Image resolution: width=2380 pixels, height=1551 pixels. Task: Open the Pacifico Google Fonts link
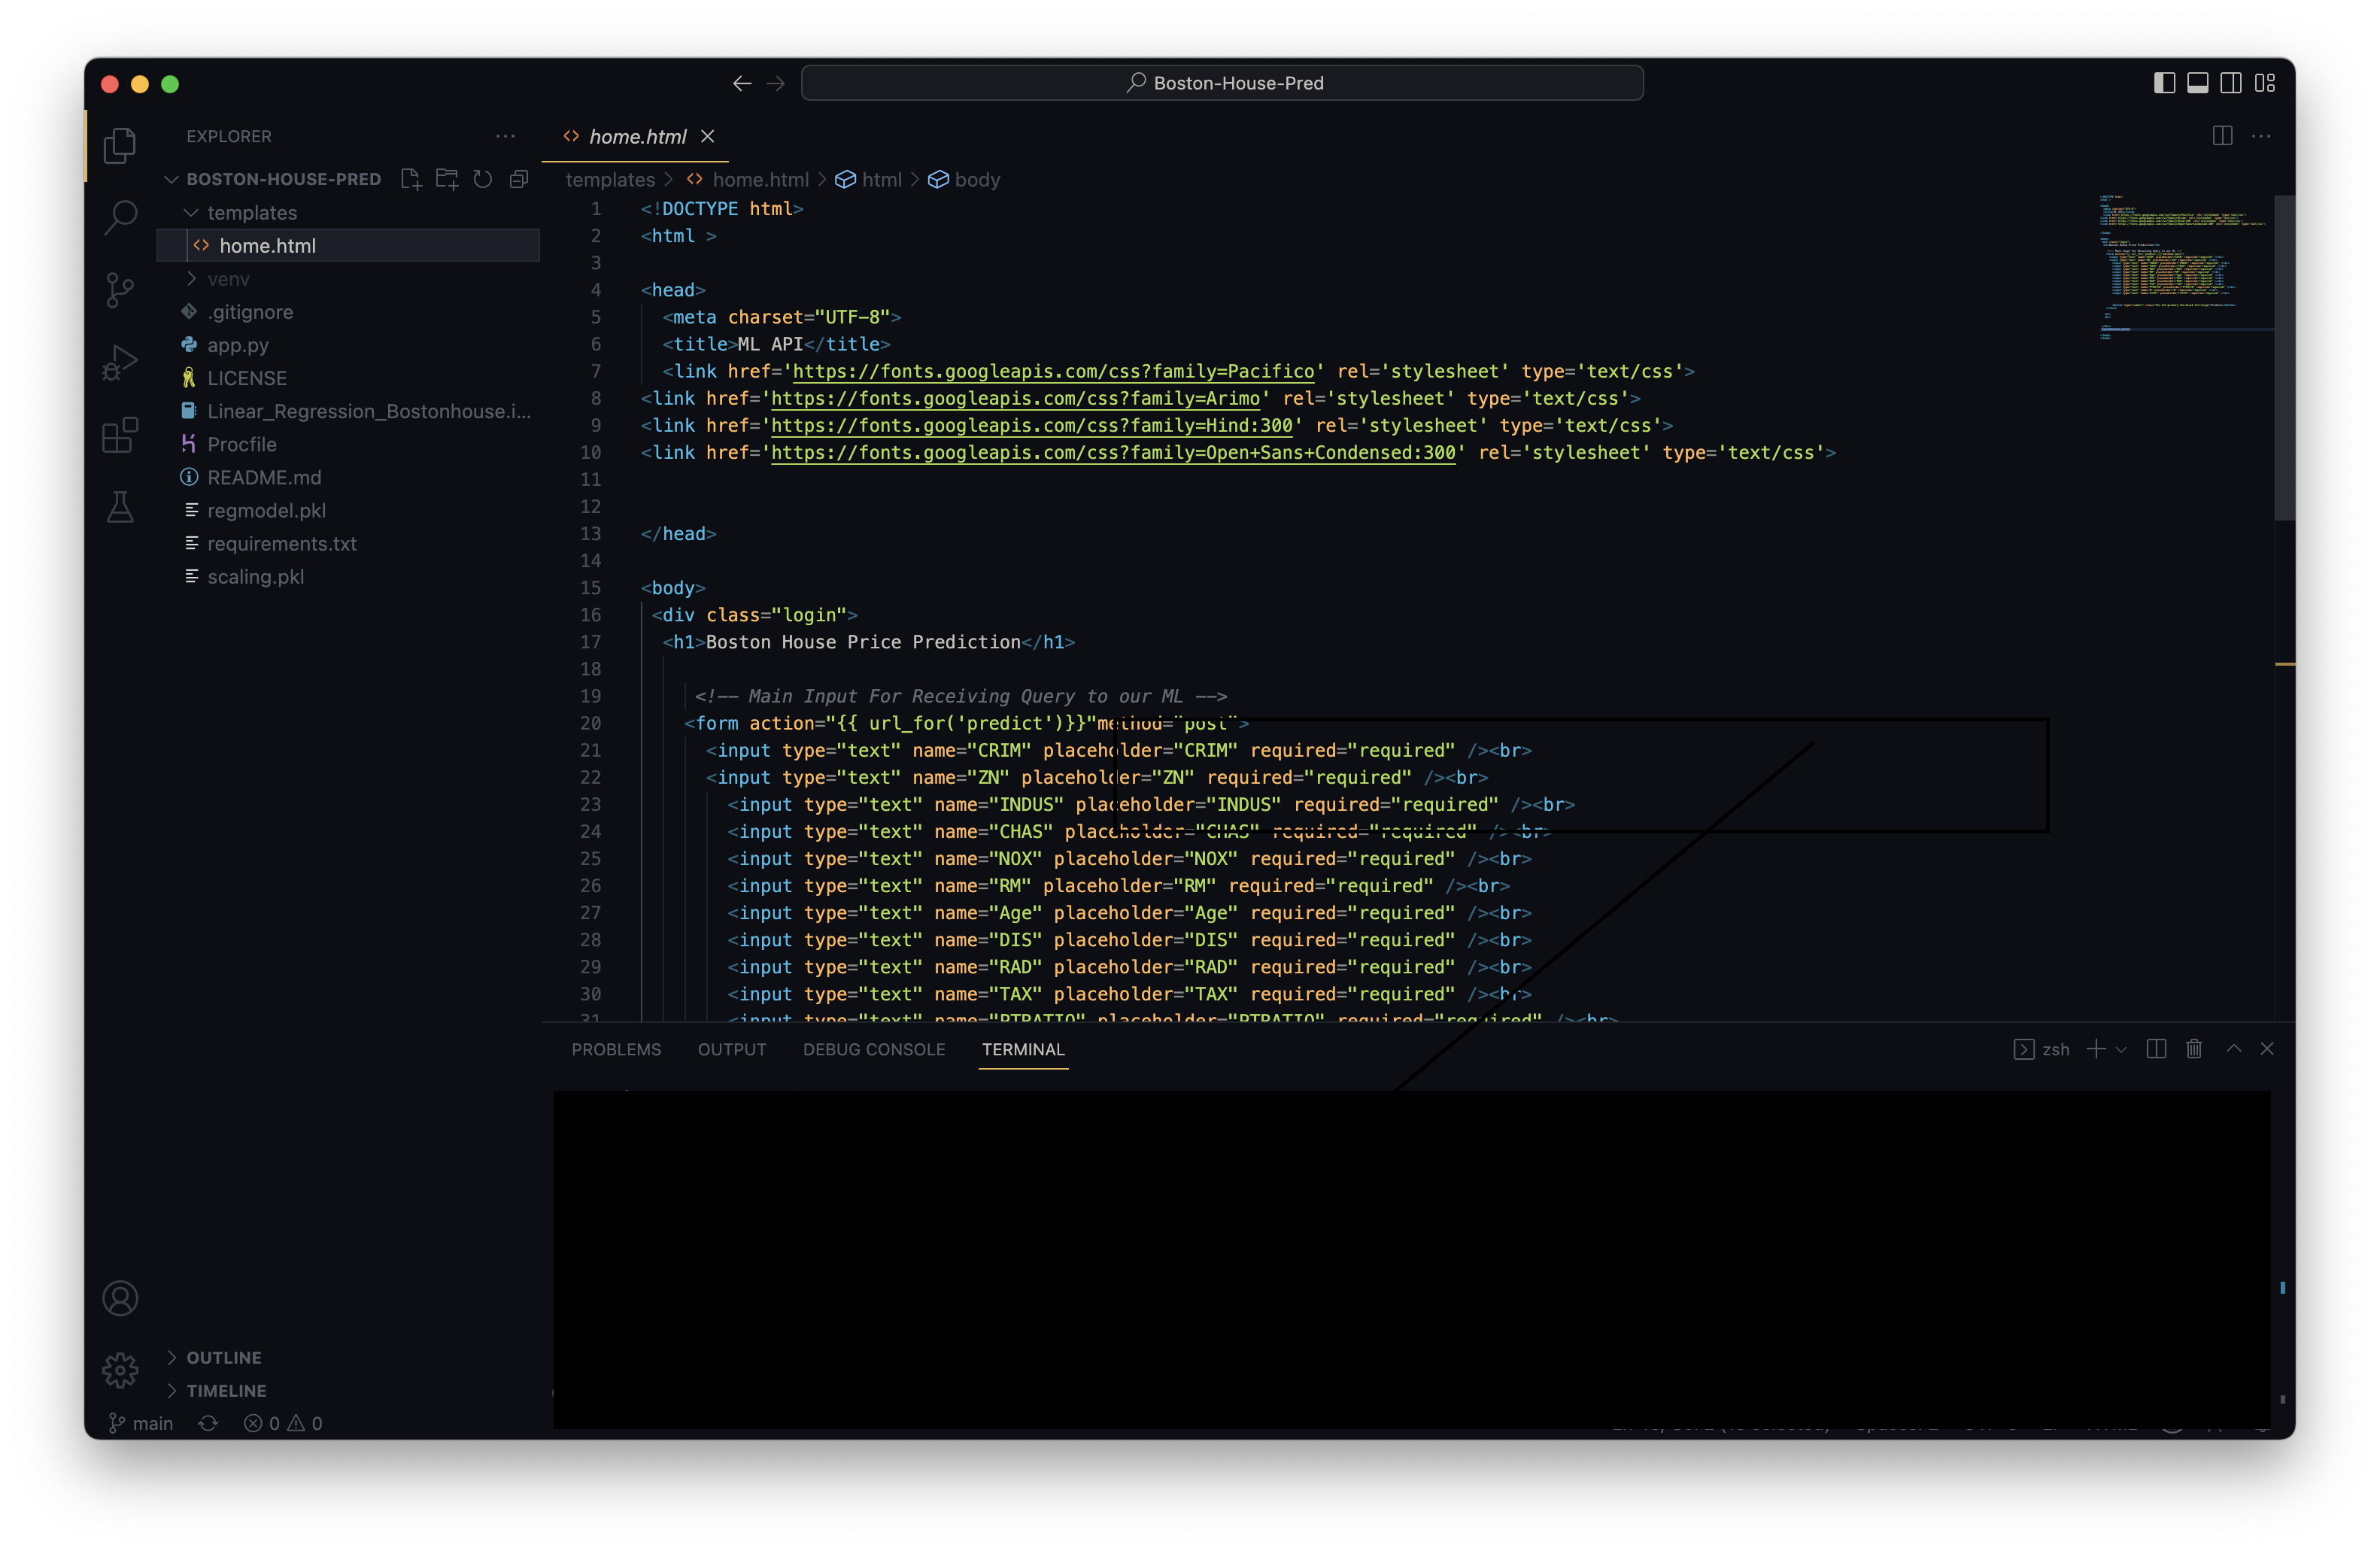tap(1053, 371)
